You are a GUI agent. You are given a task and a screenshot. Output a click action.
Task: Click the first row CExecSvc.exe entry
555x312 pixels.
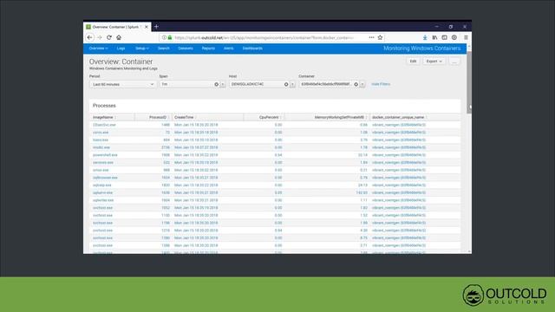[x=104, y=125]
